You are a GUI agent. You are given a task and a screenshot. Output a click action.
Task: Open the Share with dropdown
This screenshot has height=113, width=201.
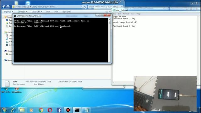pyautogui.click(x=37, y=12)
